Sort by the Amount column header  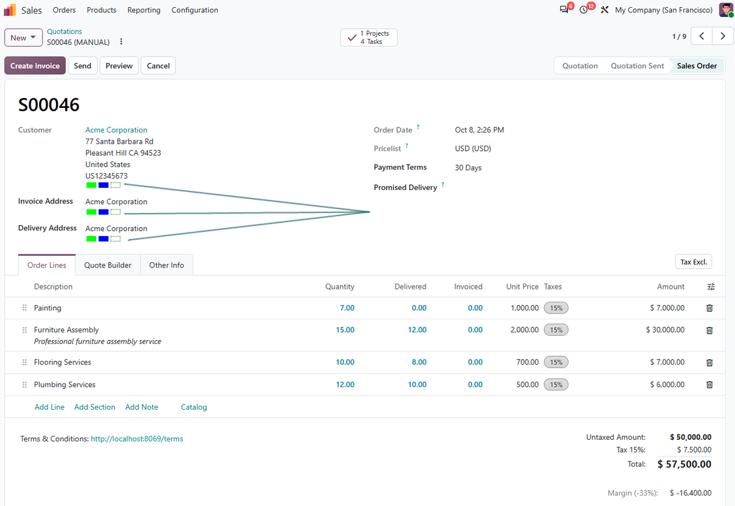pyautogui.click(x=671, y=287)
